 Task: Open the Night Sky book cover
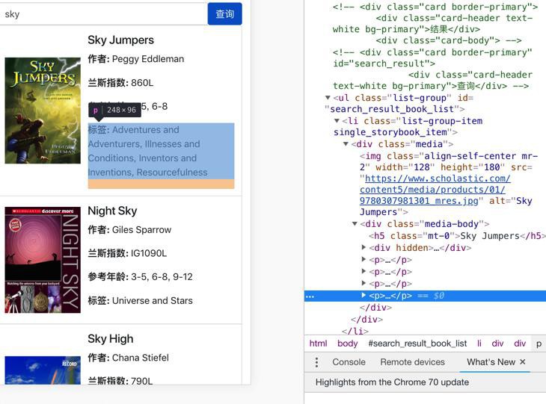[x=43, y=260]
